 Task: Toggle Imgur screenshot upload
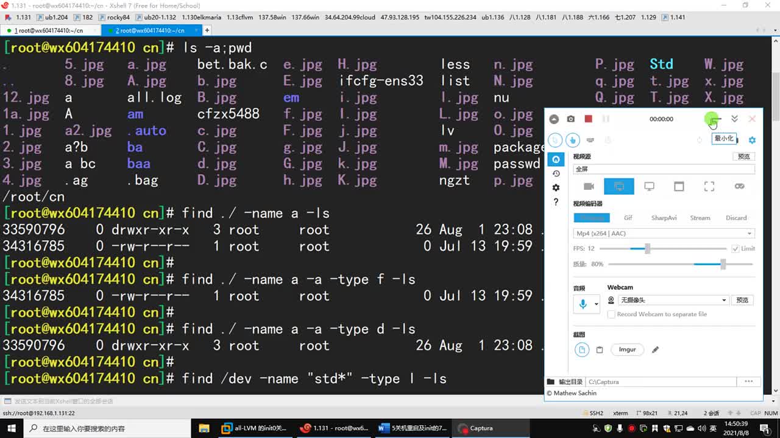coord(627,350)
